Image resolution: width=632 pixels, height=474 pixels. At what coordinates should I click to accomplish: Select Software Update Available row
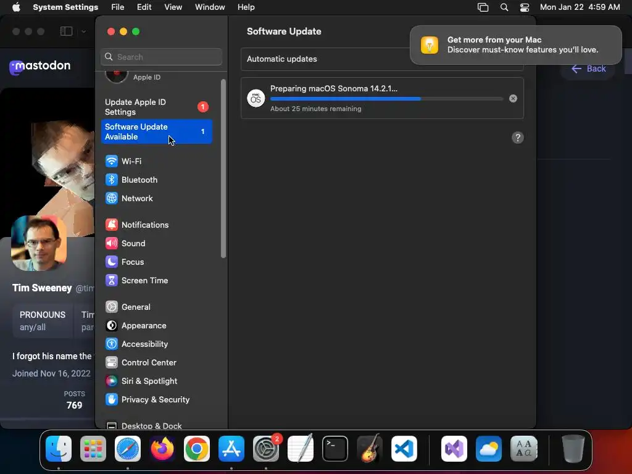click(156, 132)
